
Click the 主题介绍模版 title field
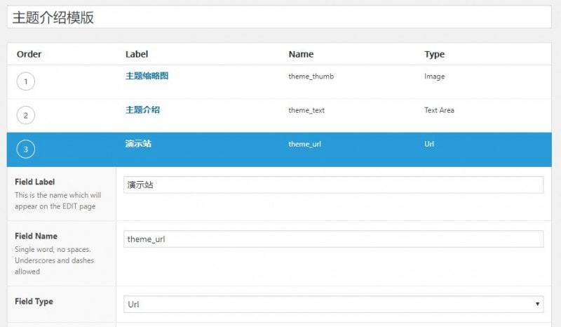(280, 18)
